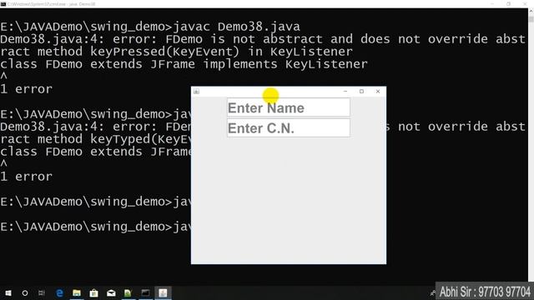Click the 'ract method keyPressed(KeyEvent) in KeyListener' line
Viewport: 534px width, 300px height.
pos(176,52)
